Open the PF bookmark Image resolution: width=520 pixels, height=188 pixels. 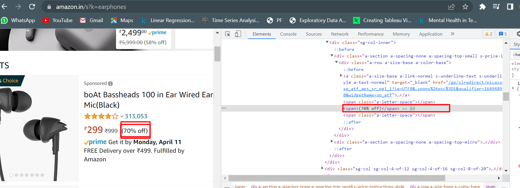(275, 20)
